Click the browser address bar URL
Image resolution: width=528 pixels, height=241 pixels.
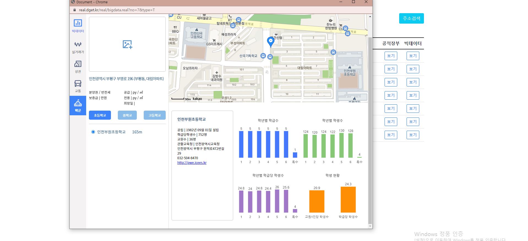(x=117, y=10)
